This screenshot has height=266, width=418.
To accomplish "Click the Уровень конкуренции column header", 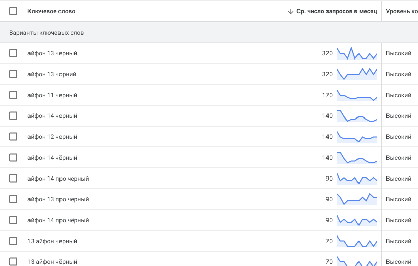I will click(x=402, y=11).
